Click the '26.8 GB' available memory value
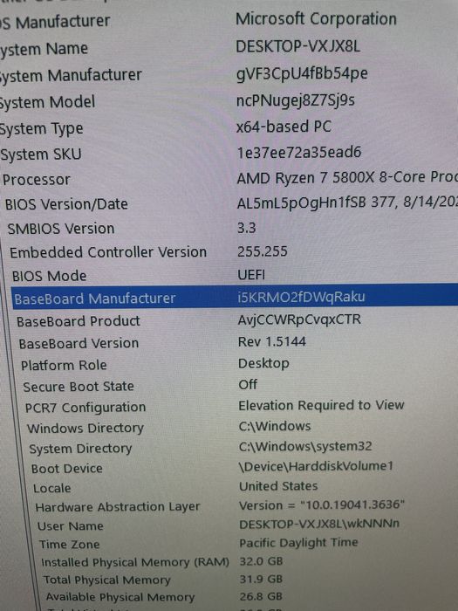 tap(261, 596)
